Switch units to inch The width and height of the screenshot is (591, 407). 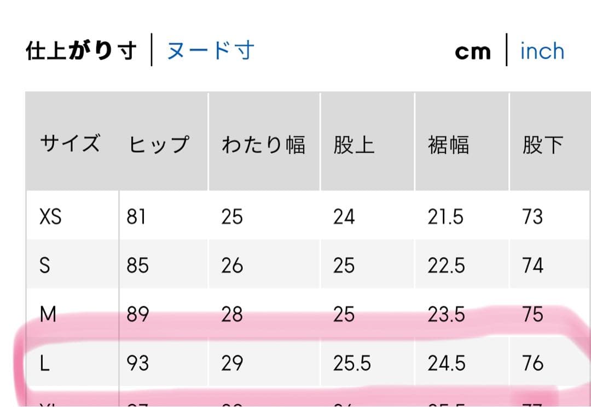(x=542, y=51)
